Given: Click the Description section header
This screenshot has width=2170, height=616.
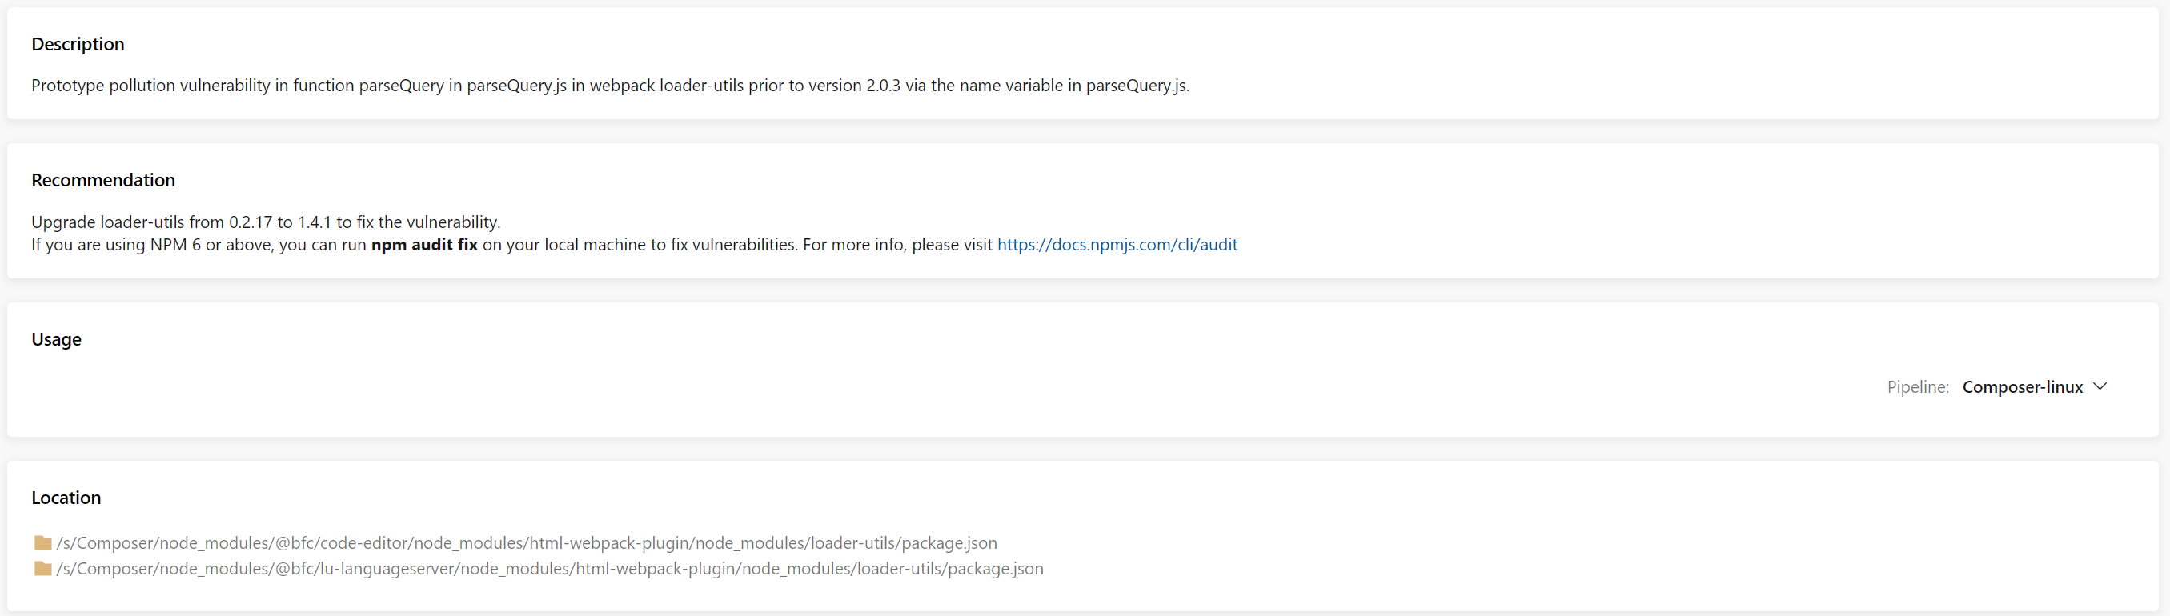Looking at the screenshot, I should (78, 44).
